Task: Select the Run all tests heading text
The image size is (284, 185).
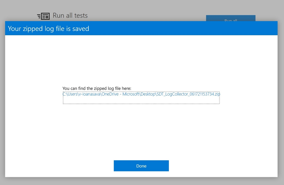Action: 70,15
